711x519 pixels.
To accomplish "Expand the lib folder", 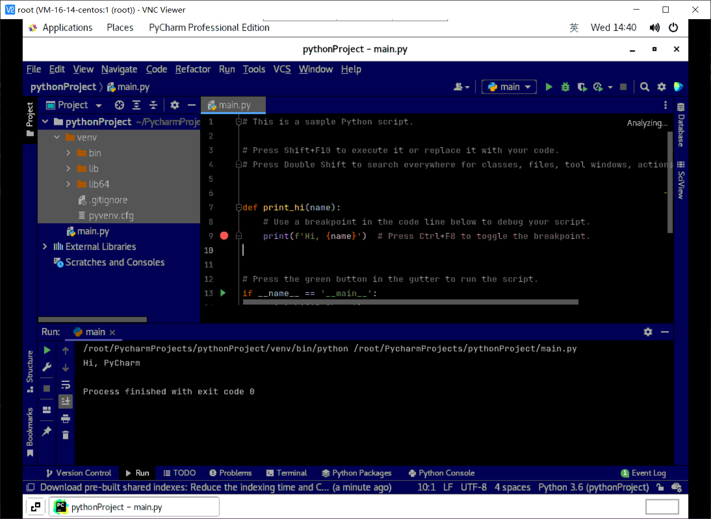I will click(69, 168).
